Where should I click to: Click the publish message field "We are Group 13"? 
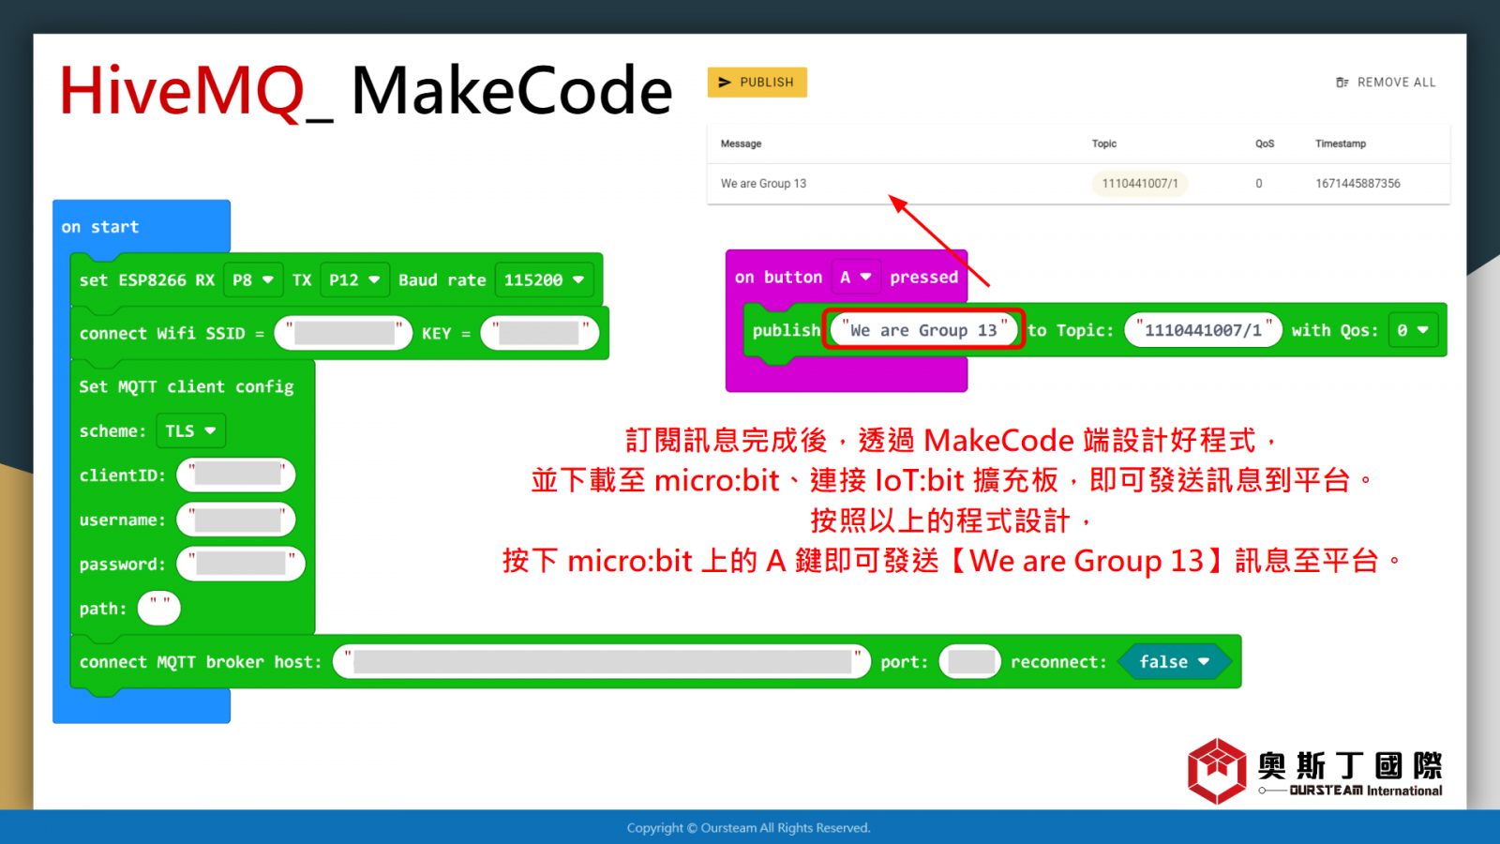click(923, 330)
